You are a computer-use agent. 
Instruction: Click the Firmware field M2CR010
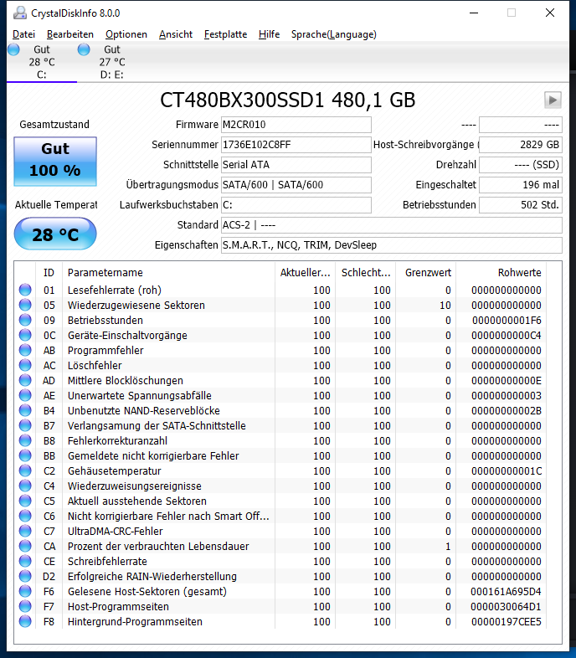coord(296,125)
